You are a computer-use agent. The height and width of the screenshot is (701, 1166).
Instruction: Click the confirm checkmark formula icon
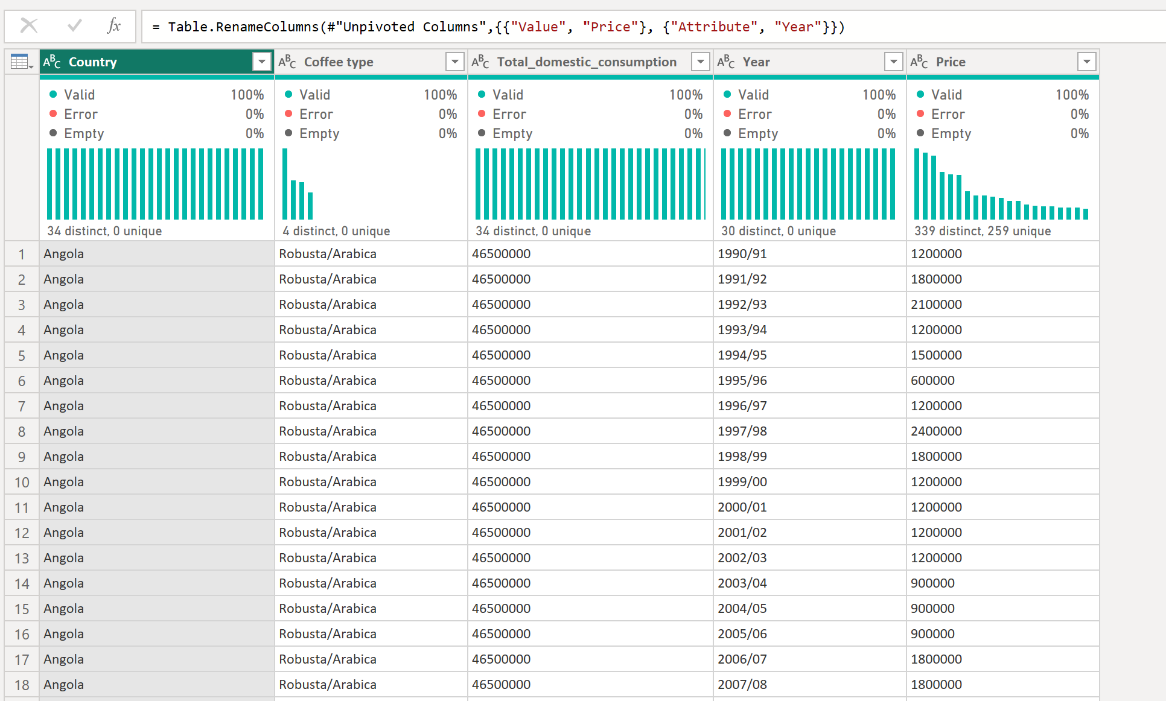[75, 26]
